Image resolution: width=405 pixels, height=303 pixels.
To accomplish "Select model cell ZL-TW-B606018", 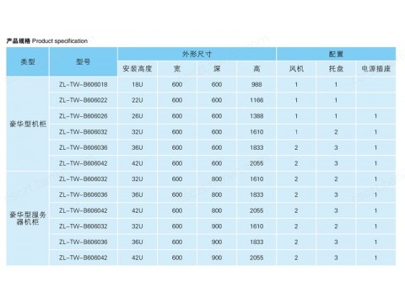I will pyautogui.click(x=84, y=84).
